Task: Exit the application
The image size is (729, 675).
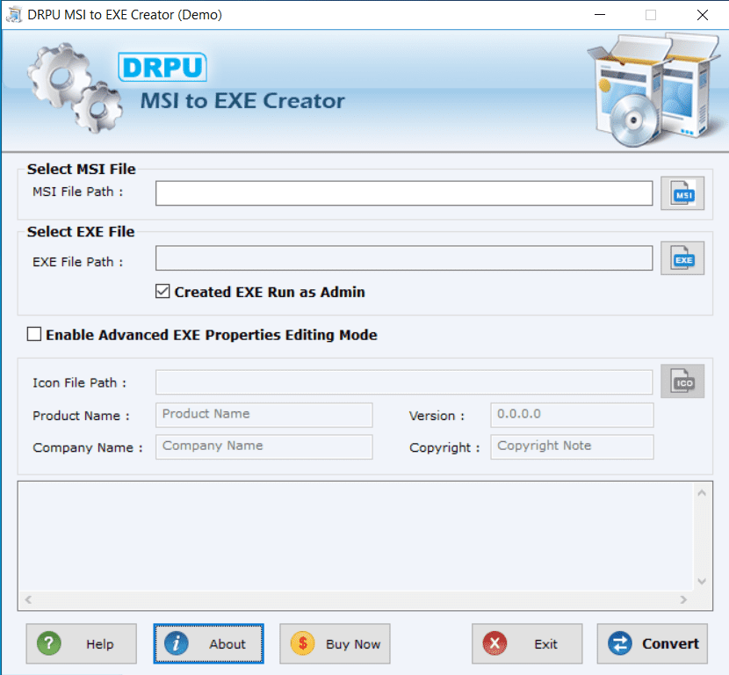Action: click(527, 644)
